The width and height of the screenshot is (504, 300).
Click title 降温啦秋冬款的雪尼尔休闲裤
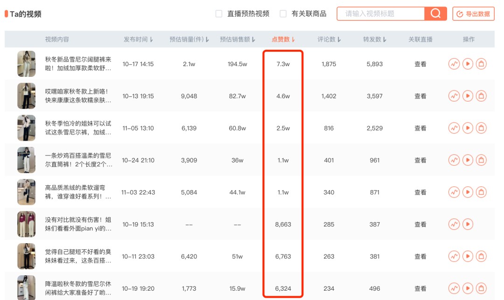click(78, 288)
